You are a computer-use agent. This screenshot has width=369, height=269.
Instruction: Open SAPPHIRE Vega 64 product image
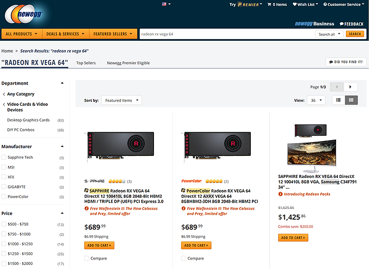pyautogui.click(x=120, y=147)
